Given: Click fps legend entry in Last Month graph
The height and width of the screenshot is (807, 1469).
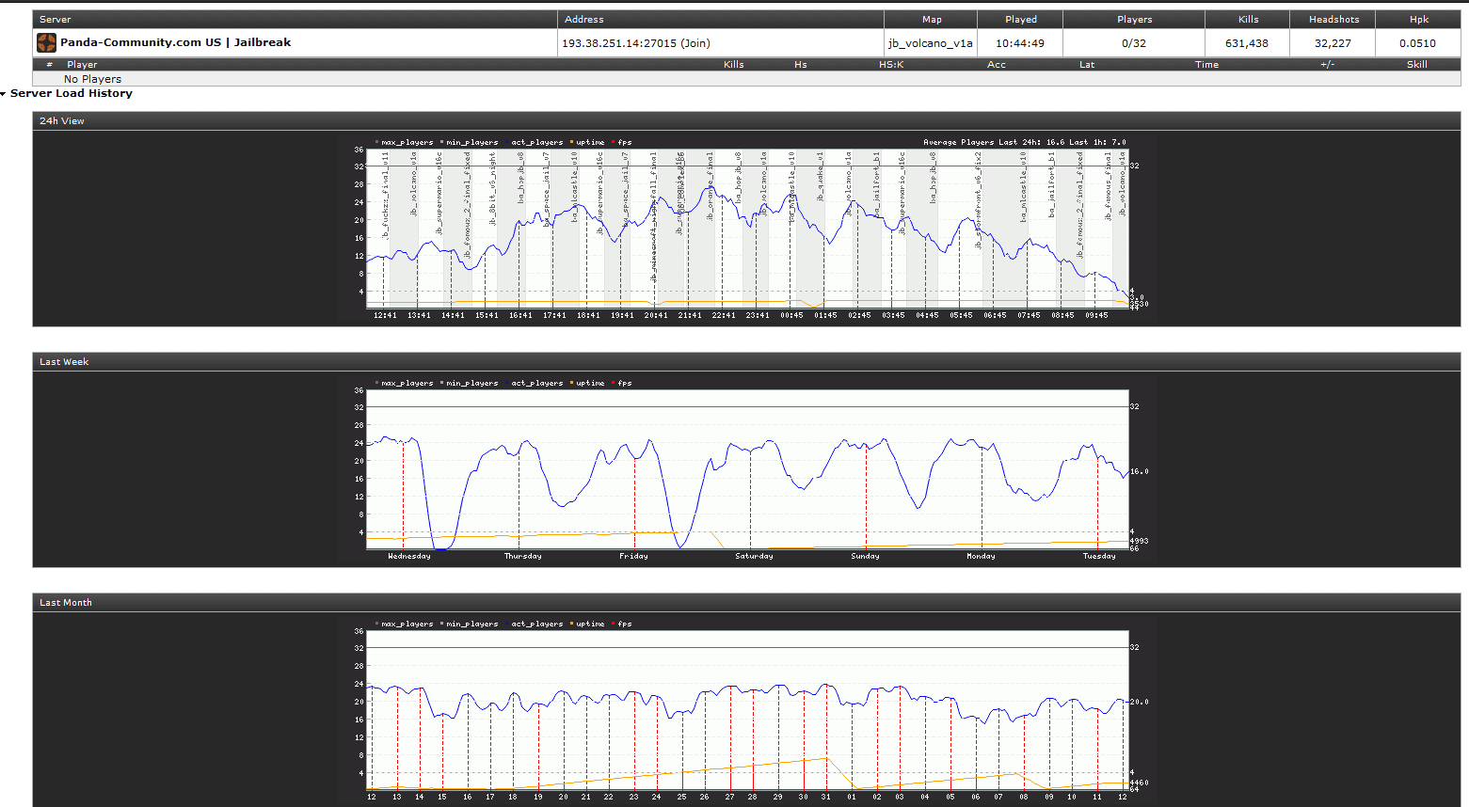Looking at the screenshot, I should pyautogui.click(x=624, y=625).
